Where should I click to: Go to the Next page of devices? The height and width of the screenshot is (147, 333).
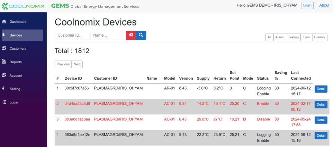point(77,64)
